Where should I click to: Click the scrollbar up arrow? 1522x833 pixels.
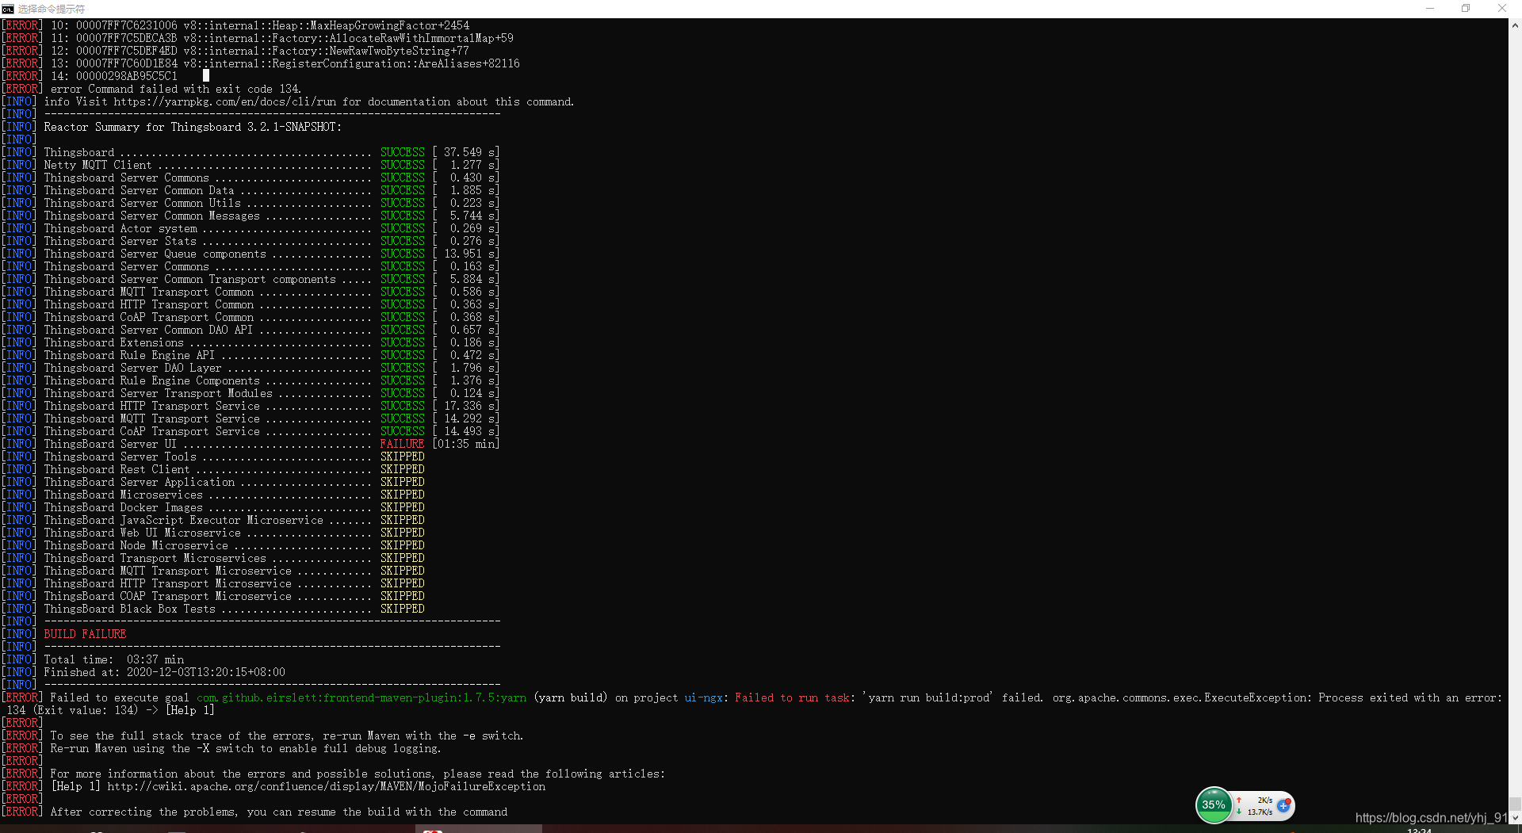1515,25
